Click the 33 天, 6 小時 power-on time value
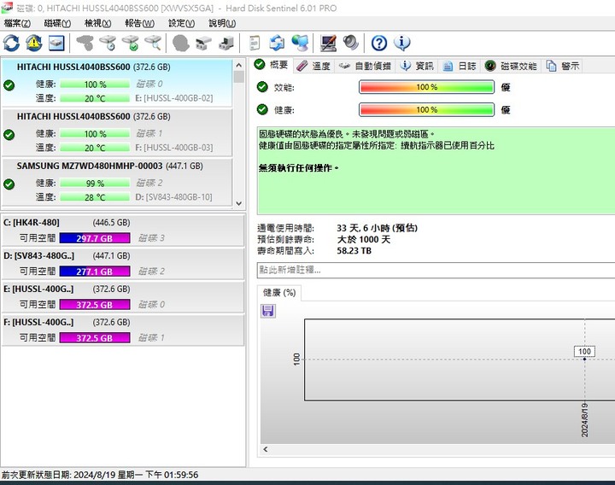Image resolution: width=615 pixels, height=485 pixels. [x=377, y=228]
